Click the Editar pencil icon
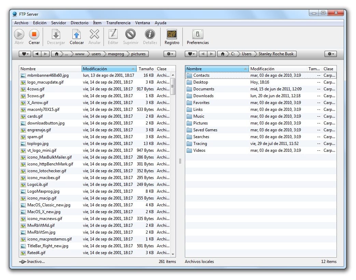 [x=113, y=34]
